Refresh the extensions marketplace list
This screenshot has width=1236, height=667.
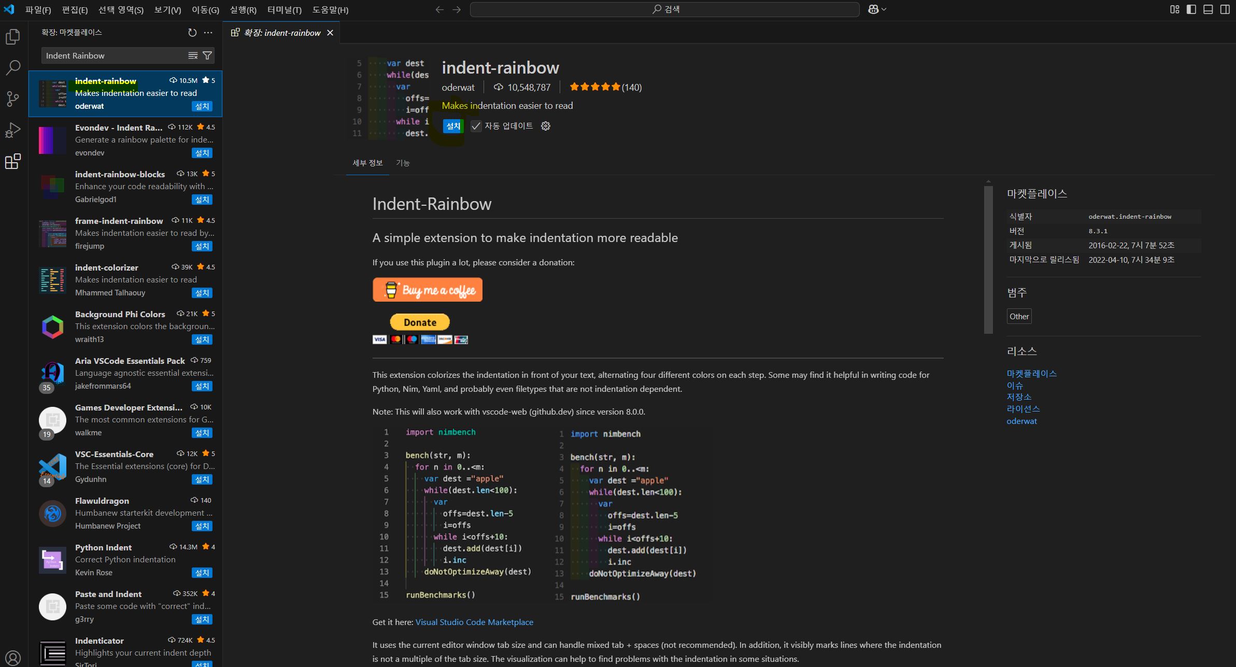point(192,33)
